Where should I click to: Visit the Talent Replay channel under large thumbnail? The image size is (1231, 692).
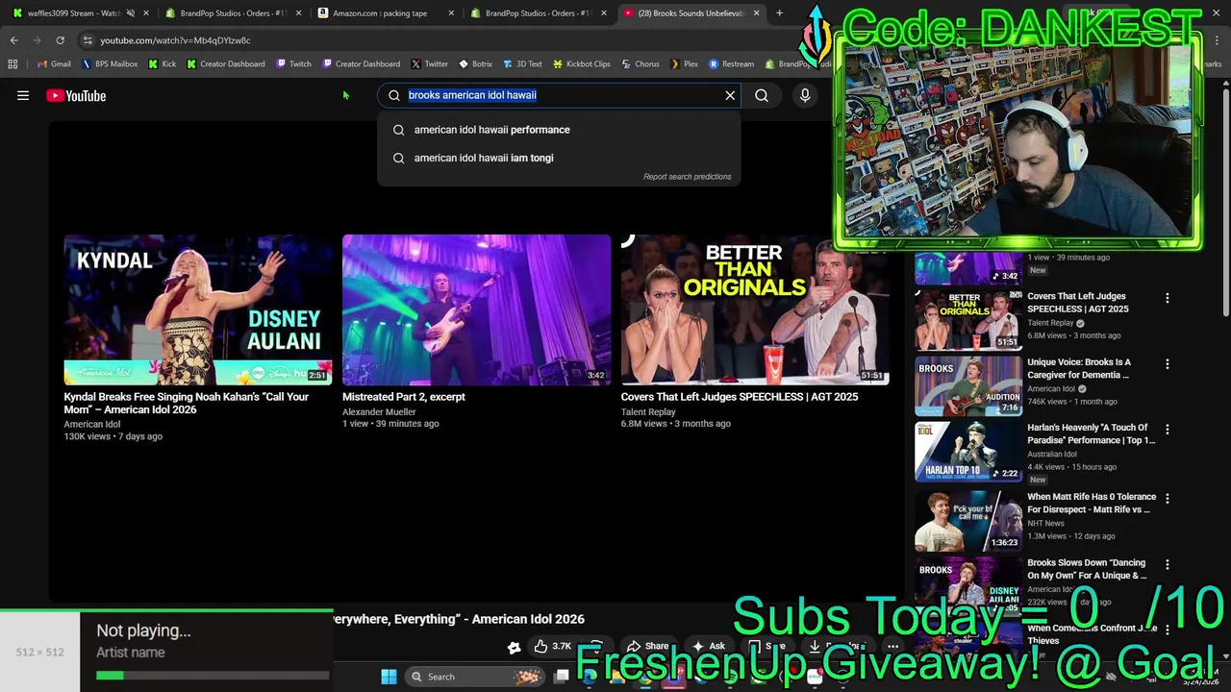click(648, 412)
